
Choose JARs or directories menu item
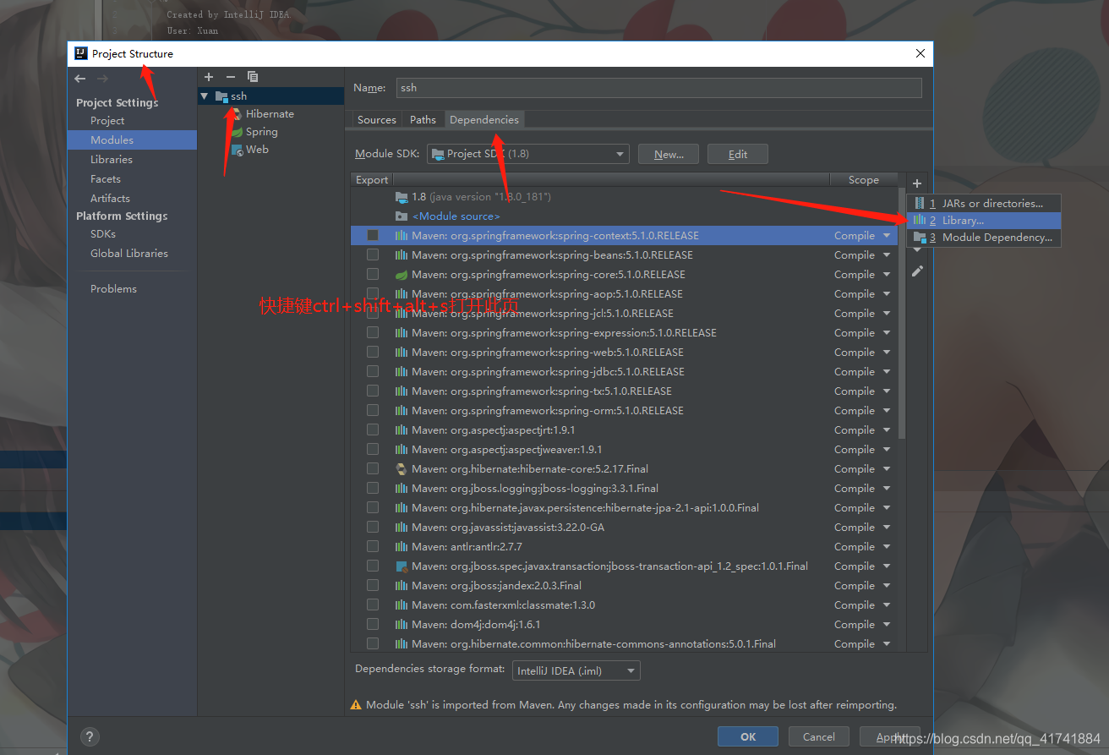coord(984,203)
